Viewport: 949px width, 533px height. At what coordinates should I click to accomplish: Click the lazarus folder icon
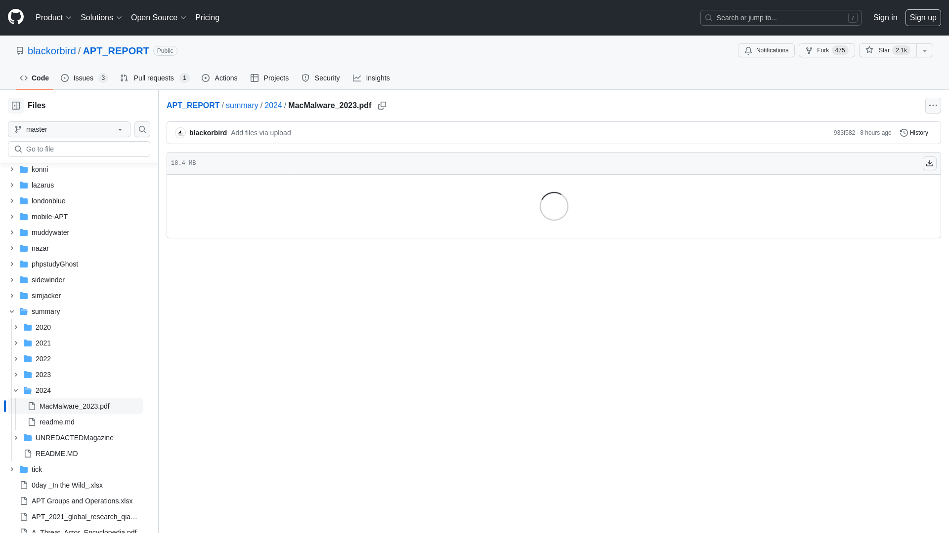(24, 185)
